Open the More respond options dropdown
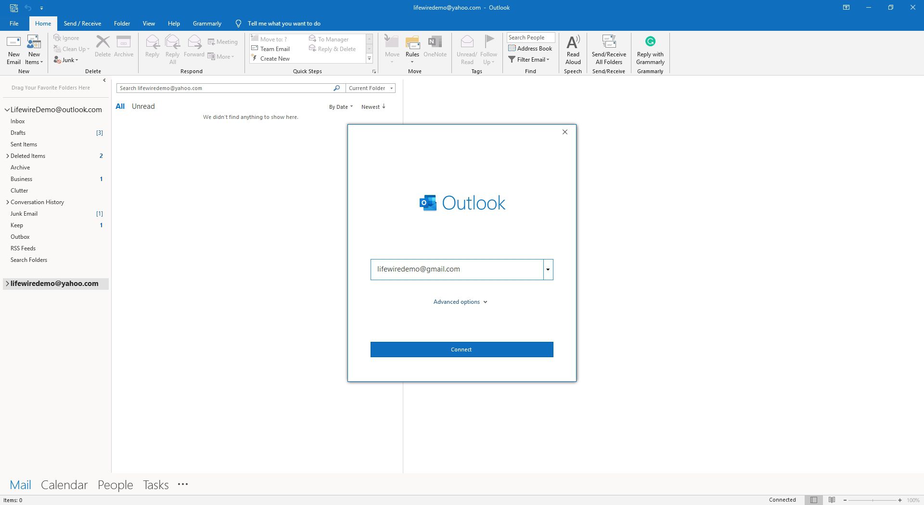 tap(221, 57)
